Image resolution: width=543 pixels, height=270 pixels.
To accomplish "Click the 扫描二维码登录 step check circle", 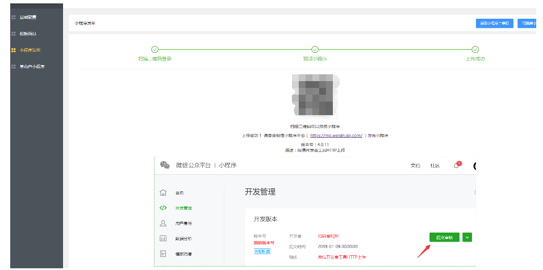I will tap(155, 49).
